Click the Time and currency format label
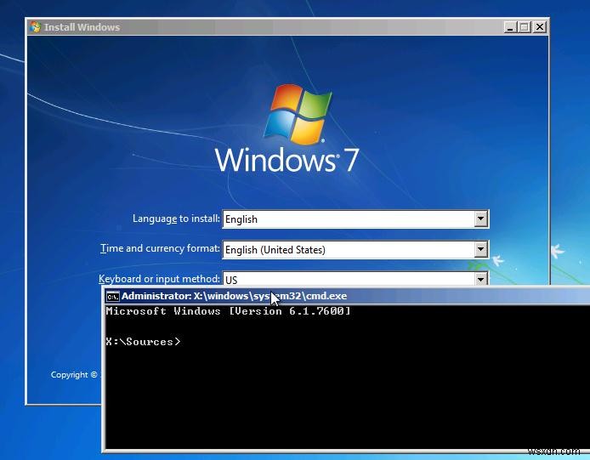The image size is (590, 460). pos(160,248)
